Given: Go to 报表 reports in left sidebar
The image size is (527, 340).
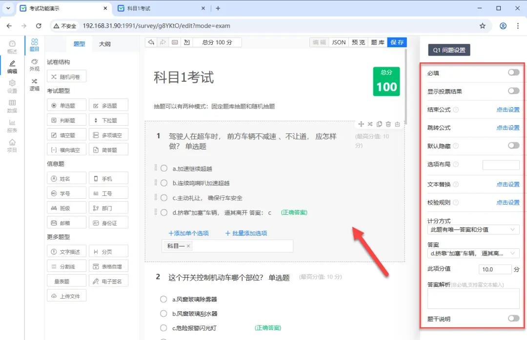Looking at the screenshot, I should 12,126.
